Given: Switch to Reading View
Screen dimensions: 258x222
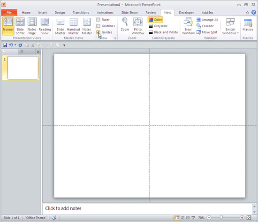Looking at the screenshot, I should tap(45, 26).
